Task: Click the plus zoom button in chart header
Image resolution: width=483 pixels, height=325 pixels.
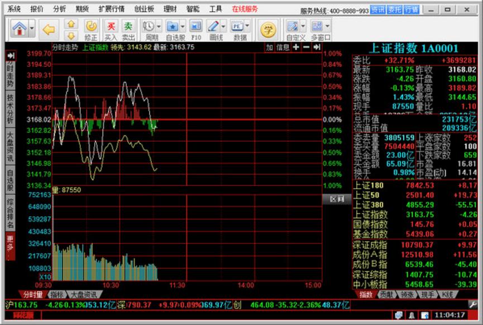Action: pyautogui.click(x=295, y=47)
